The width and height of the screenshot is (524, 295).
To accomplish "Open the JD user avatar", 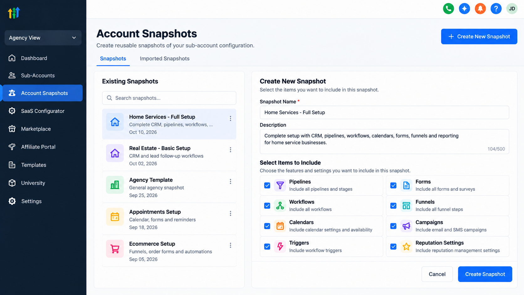I will click(x=512, y=9).
